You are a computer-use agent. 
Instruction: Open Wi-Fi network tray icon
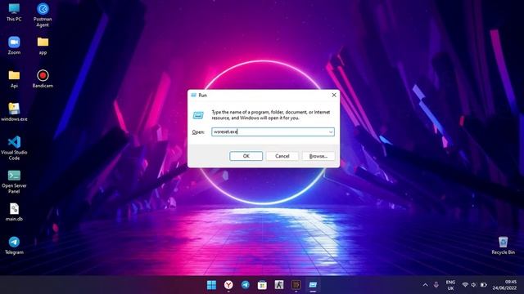(x=465, y=285)
